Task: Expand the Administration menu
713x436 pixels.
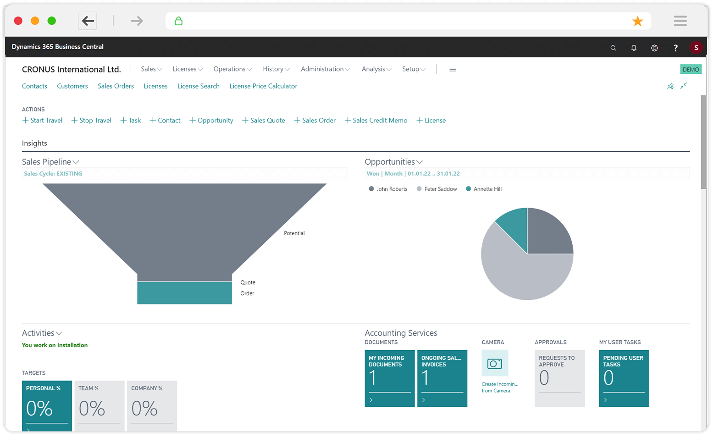Action: click(x=326, y=69)
